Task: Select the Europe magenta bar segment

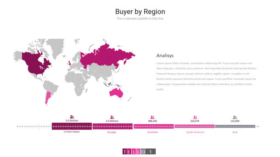Action: click(x=112, y=126)
